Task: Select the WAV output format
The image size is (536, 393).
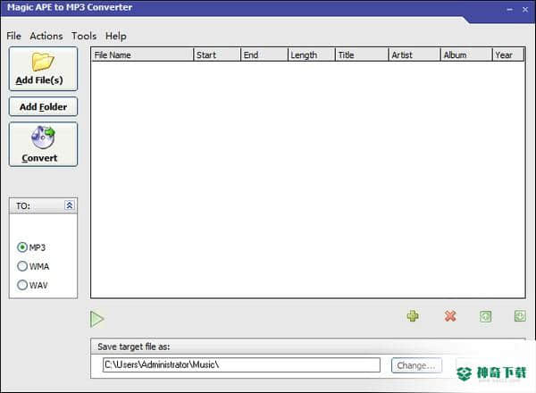Action: (32, 285)
